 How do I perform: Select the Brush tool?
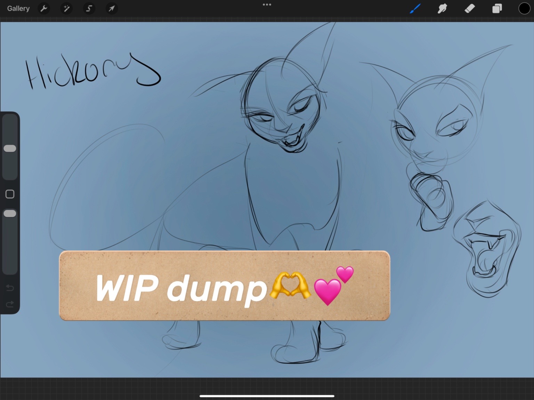(415, 8)
